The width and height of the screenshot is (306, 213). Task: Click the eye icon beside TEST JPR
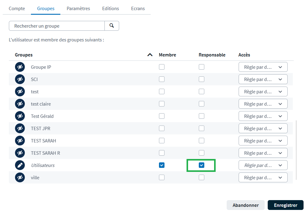click(20, 128)
